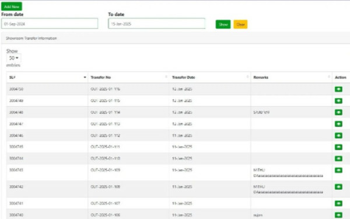
Task: View transfer OUT-2025-01-115 details
Action: coord(338,101)
